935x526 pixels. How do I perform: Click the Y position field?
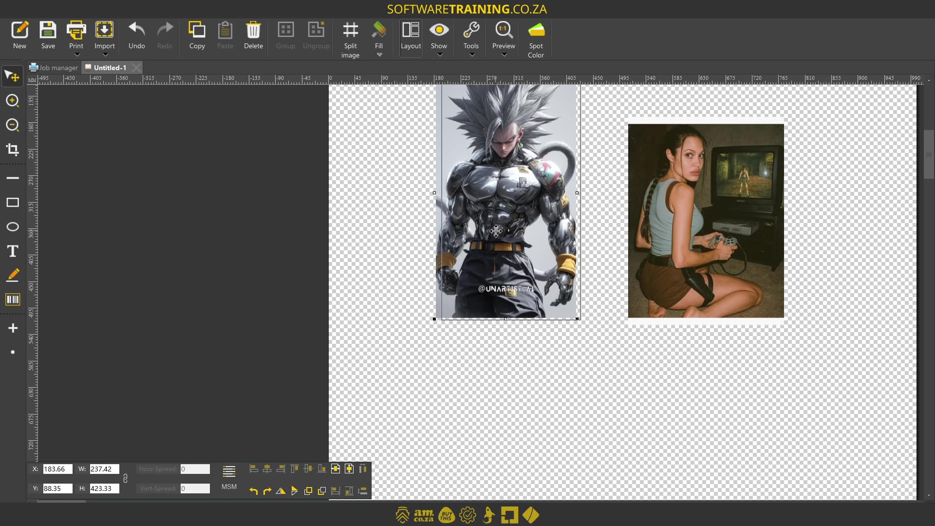(x=57, y=488)
